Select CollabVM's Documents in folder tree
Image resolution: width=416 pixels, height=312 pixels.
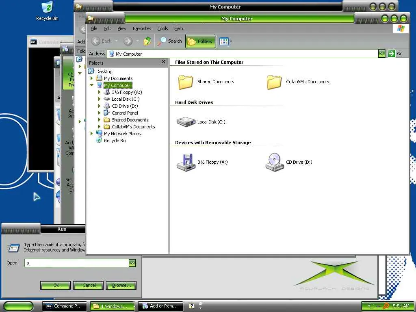click(x=133, y=127)
